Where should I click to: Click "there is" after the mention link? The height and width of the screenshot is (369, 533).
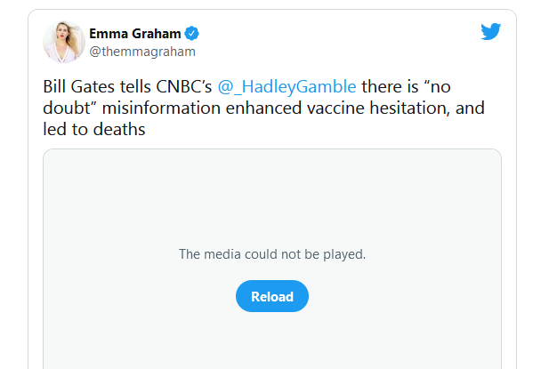[390, 86]
